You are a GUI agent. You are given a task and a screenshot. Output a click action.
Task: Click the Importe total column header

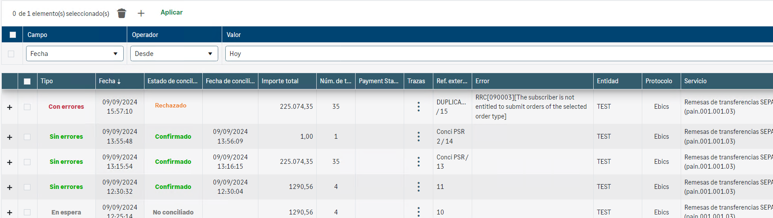tap(280, 81)
